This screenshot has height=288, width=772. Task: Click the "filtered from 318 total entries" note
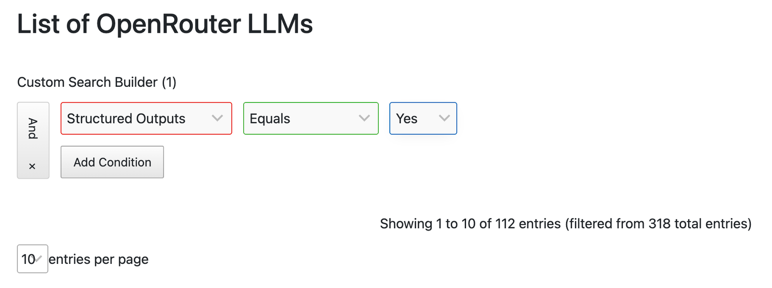click(658, 224)
